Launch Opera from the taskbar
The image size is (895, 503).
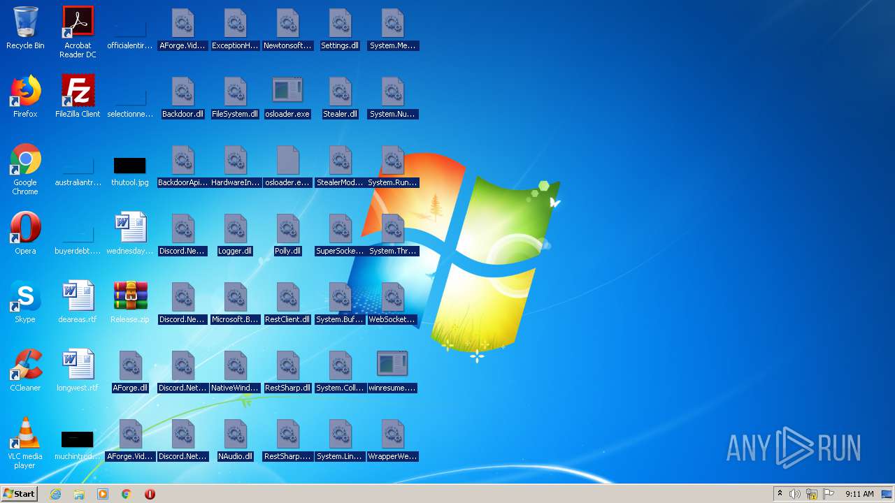(150, 494)
